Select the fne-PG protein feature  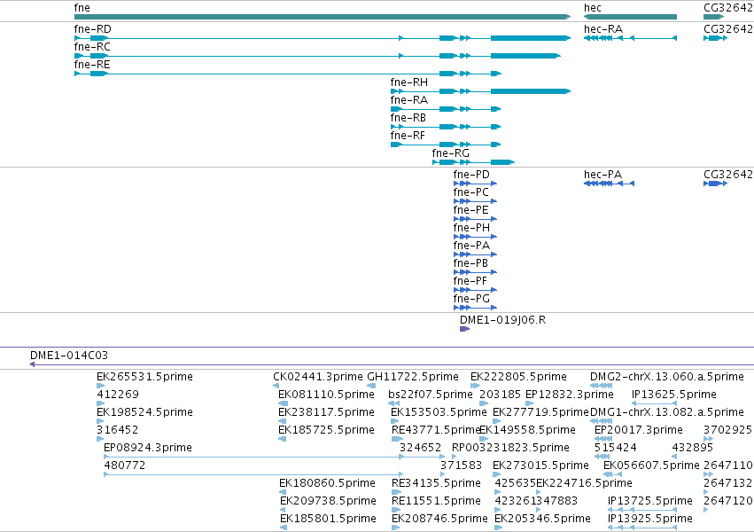click(475, 308)
